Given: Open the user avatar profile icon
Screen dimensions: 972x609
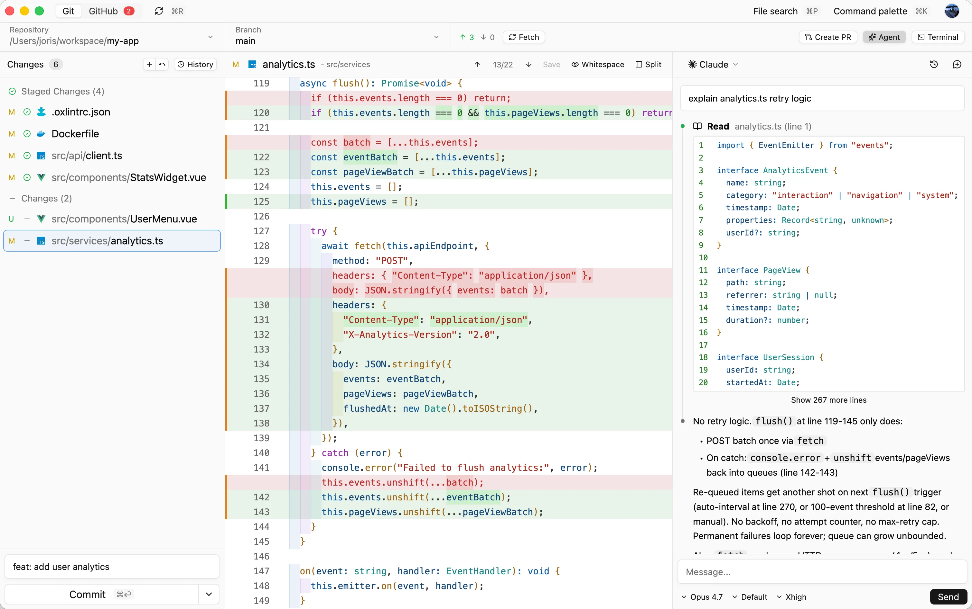Looking at the screenshot, I should click(952, 11).
